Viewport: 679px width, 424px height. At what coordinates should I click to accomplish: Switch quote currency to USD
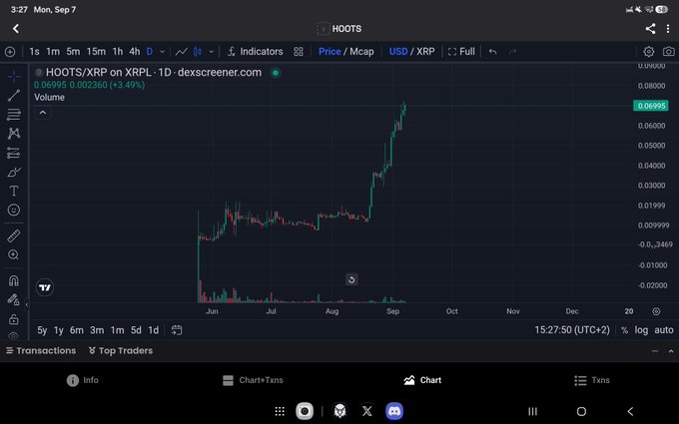tap(398, 52)
